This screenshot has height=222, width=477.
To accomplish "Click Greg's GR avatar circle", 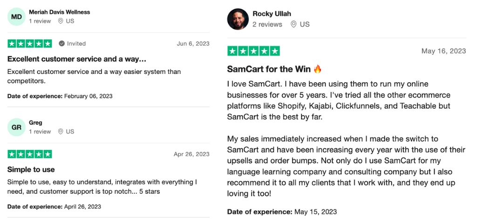I will [x=16, y=127].
